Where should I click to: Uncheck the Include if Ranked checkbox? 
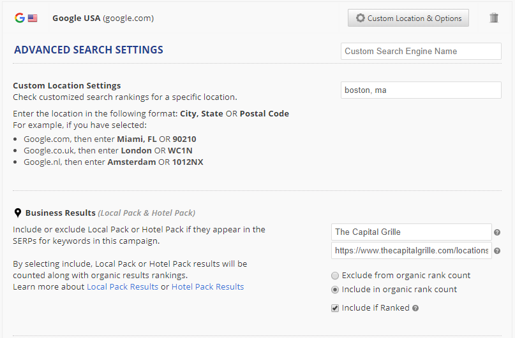335,308
